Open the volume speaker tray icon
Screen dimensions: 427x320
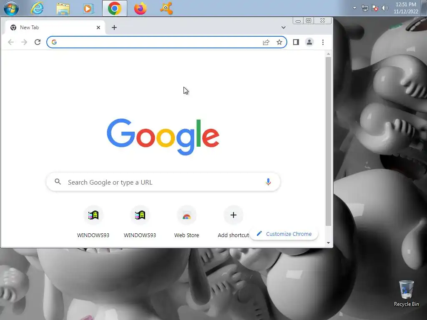[385, 8]
